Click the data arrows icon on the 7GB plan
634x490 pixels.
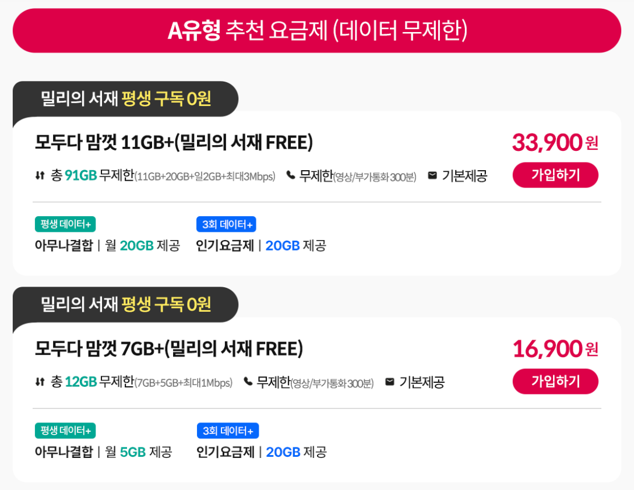[x=38, y=380]
